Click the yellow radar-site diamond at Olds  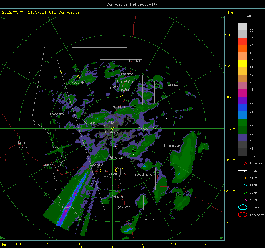click(x=112, y=128)
